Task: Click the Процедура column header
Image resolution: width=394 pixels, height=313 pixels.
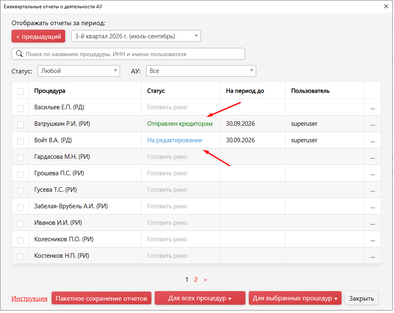Action: point(50,91)
